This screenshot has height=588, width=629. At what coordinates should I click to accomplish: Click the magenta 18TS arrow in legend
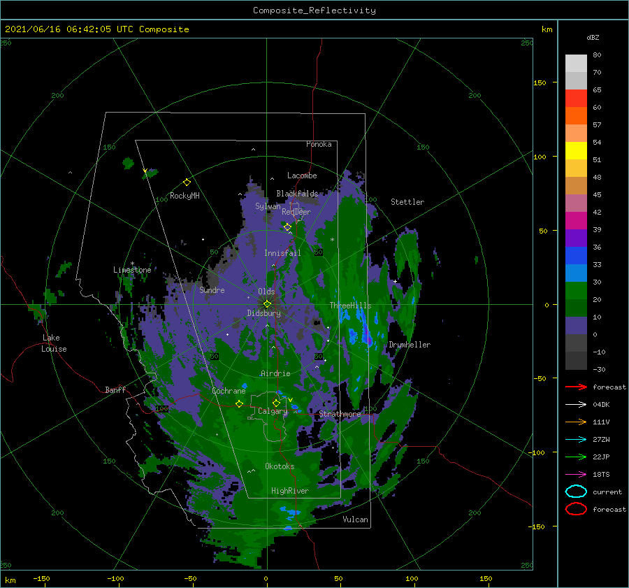(x=576, y=475)
